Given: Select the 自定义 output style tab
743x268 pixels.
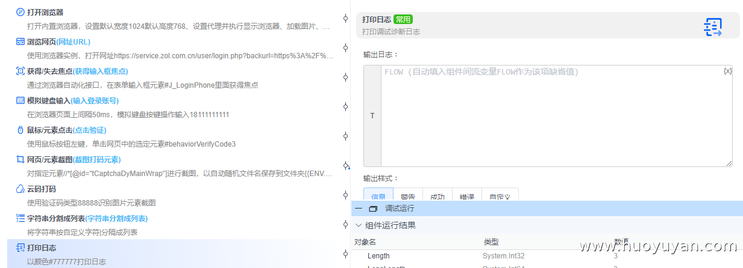Looking at the screenshot, I should point(500,195).
